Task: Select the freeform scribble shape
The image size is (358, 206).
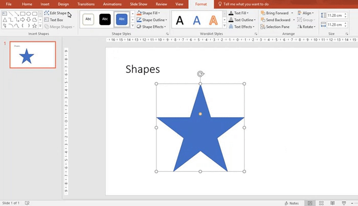Action: [x=5, y=25]
